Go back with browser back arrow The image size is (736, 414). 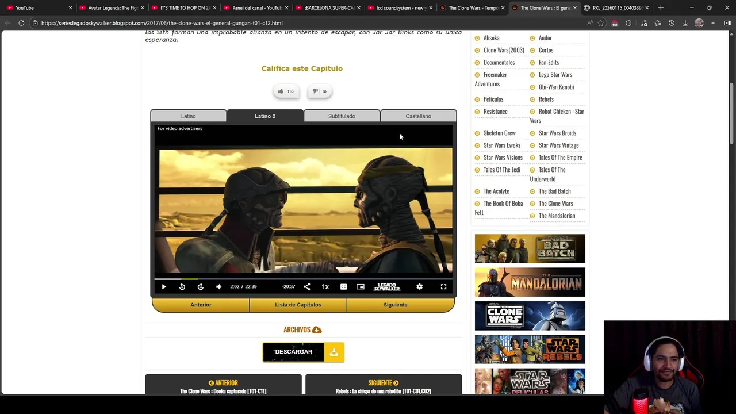[x=7, y=23]
